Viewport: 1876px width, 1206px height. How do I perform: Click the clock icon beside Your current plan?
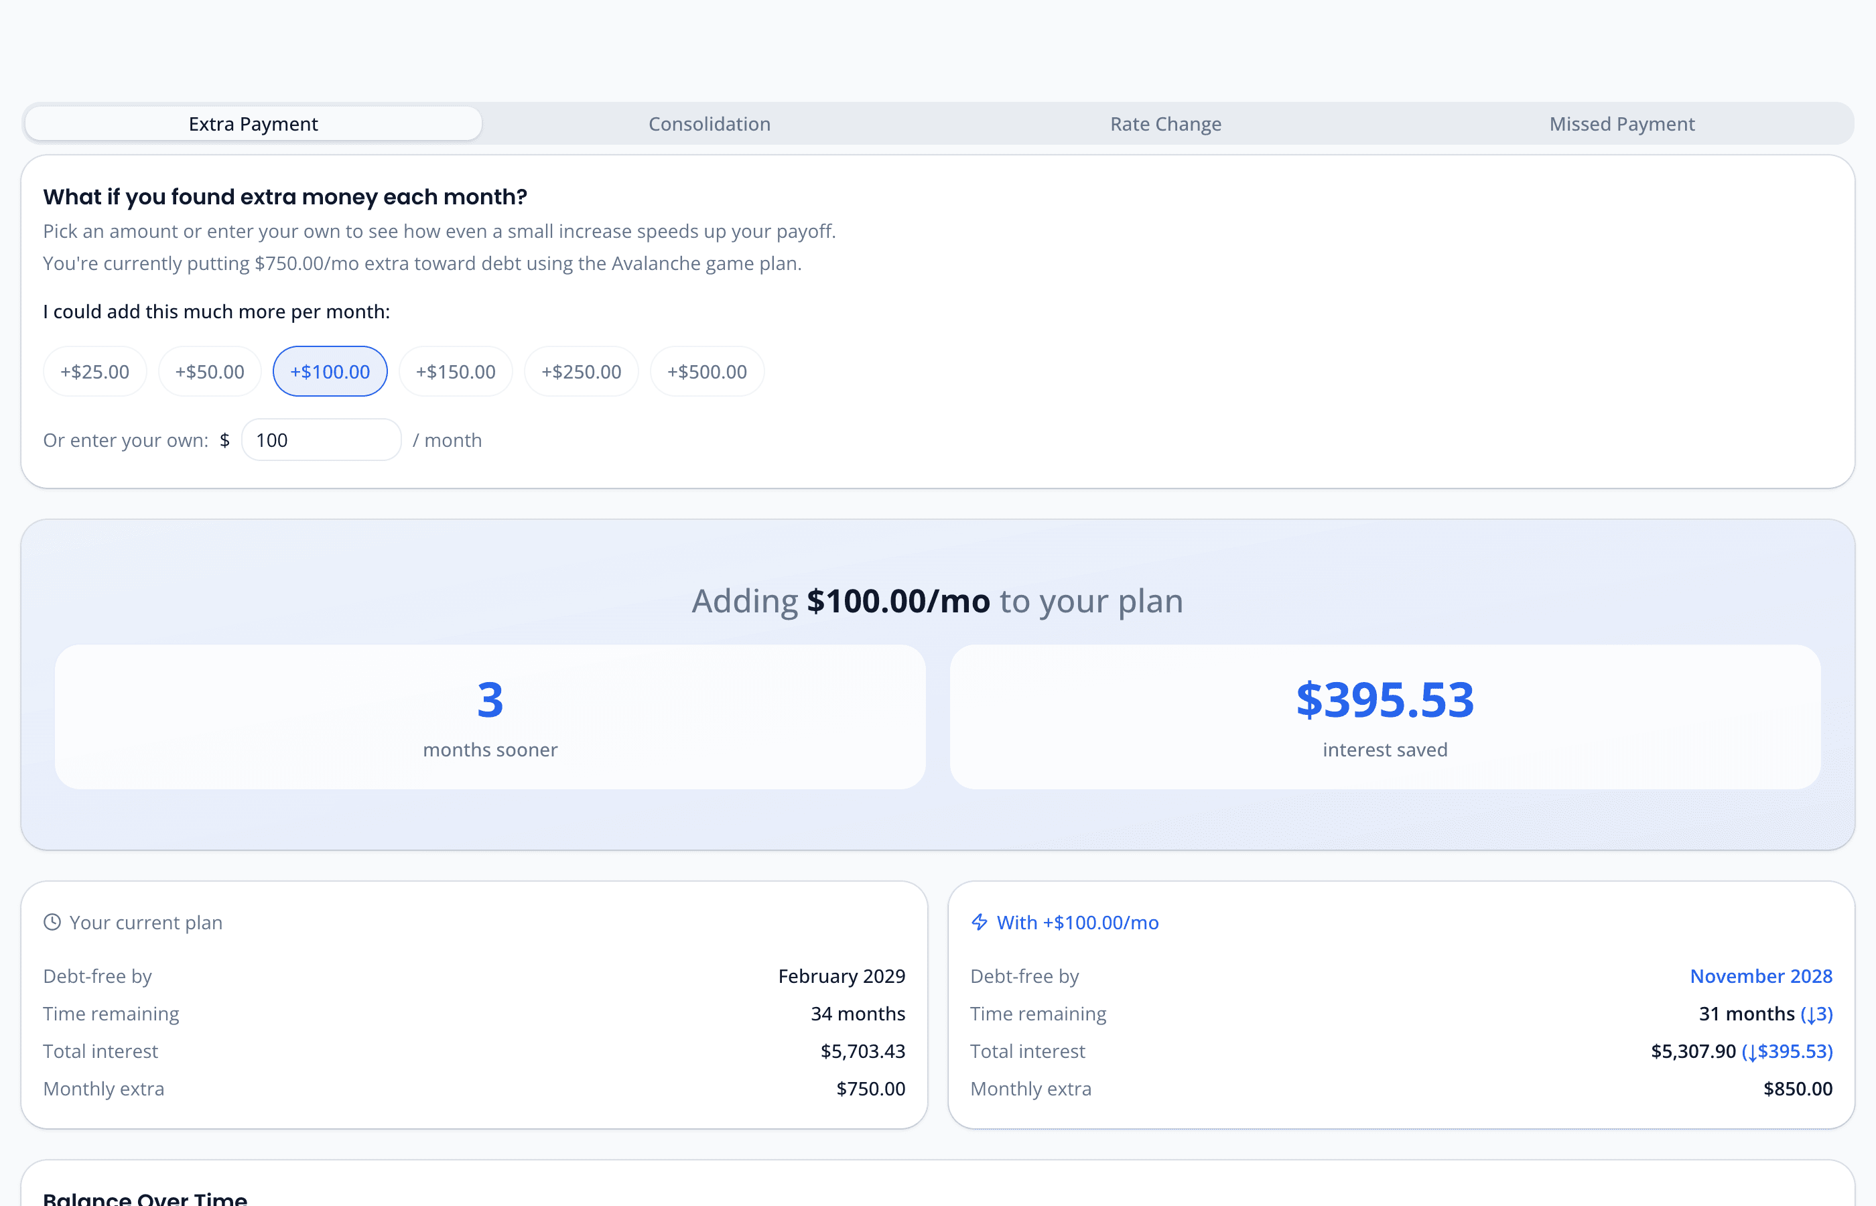click(x=52, y=922)
